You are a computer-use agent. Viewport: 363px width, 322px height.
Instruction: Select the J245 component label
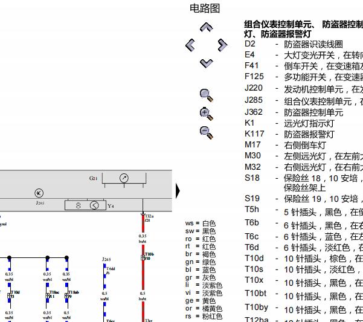[106, 259]
